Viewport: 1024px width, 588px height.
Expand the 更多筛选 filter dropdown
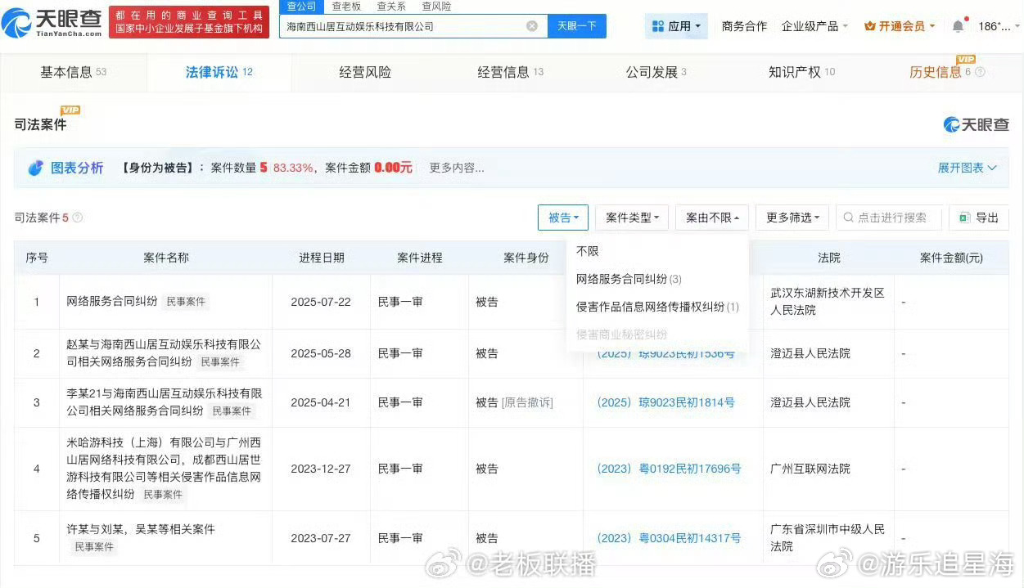pyautogui.click(x=791, y=218)
